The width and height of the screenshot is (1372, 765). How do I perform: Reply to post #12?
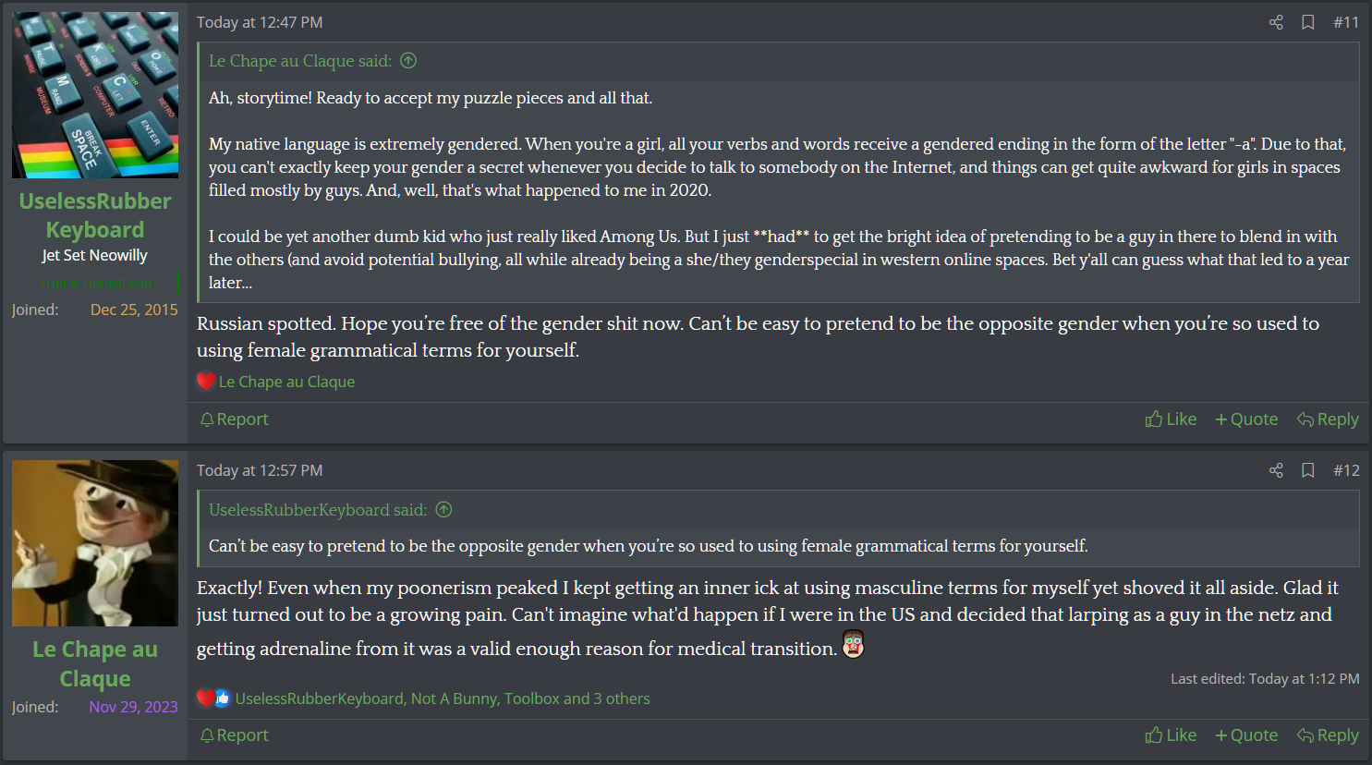1328,735
